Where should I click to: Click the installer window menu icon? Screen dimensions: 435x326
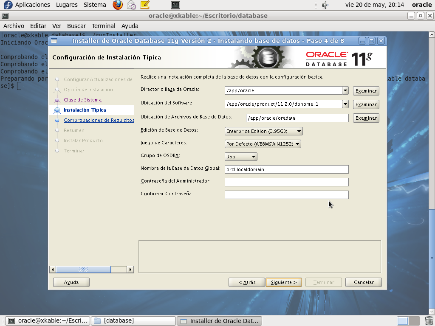[x=54, y=41]
